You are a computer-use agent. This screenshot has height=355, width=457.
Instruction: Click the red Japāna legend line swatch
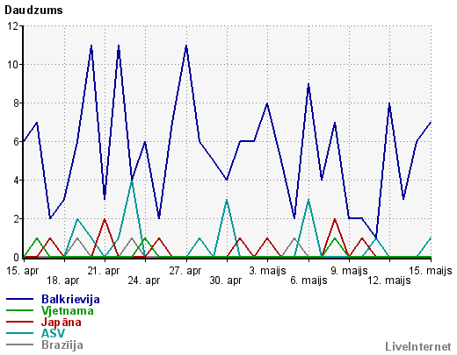pos(19,322)
